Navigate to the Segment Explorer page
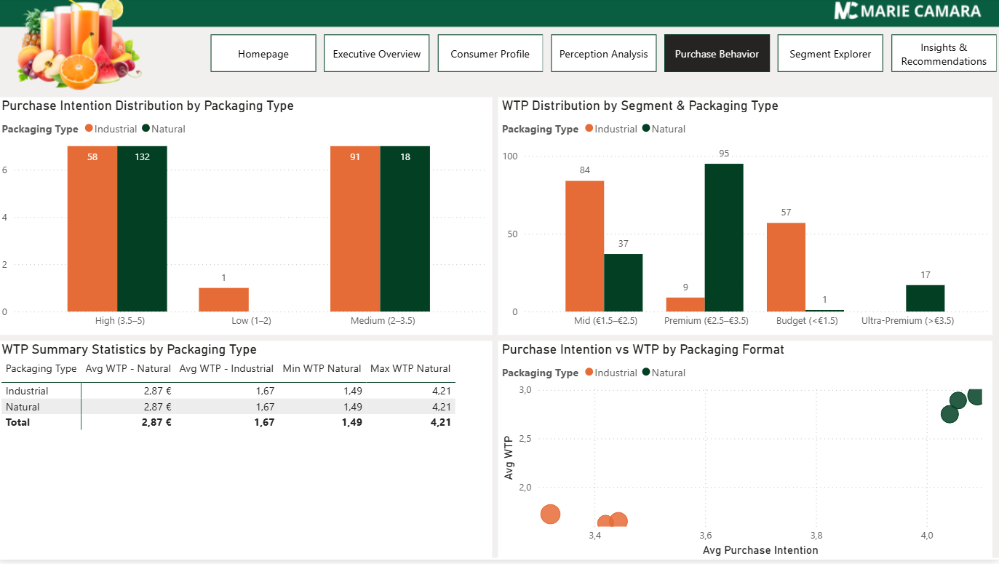The width and height of the screenshot is (999, 564). click(830, 54)
